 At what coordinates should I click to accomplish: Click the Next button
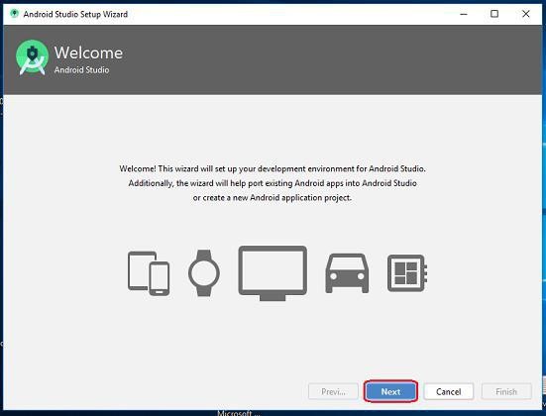pos(390,391)
